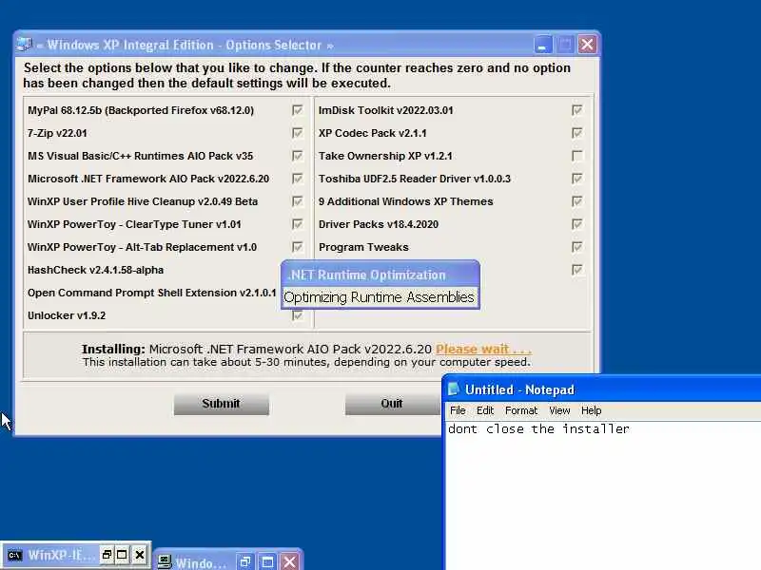761x570 pixels.
Task: Toggle MS Visual Basic/C++ Runtimes checkbox
Action: click(x=298, y=156)
